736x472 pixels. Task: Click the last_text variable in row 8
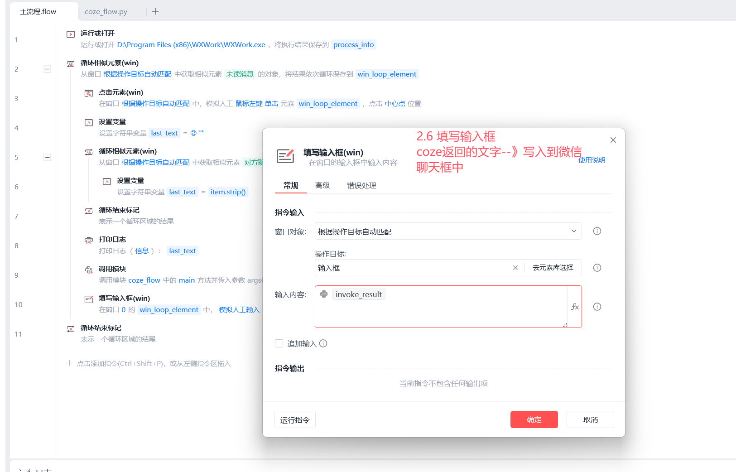pos(183,250)
